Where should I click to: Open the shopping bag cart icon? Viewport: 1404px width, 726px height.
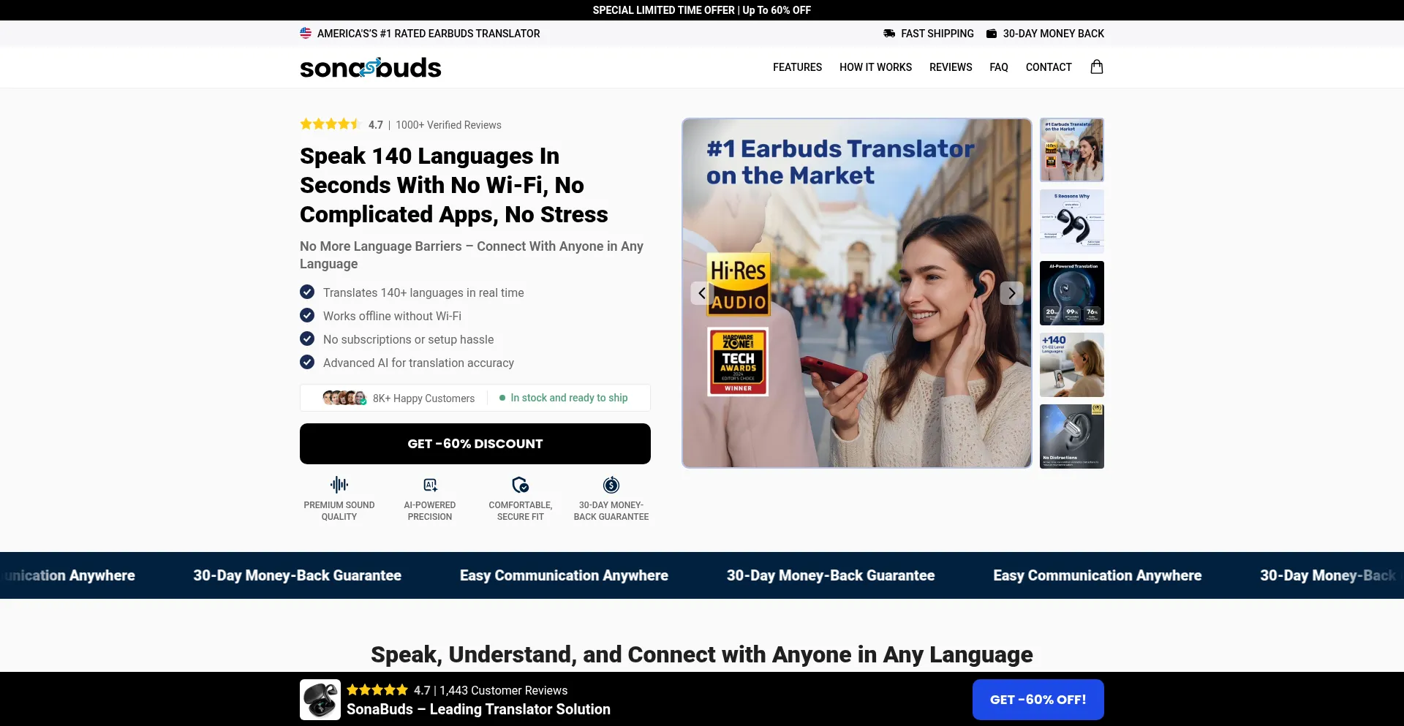point(1096,67)
